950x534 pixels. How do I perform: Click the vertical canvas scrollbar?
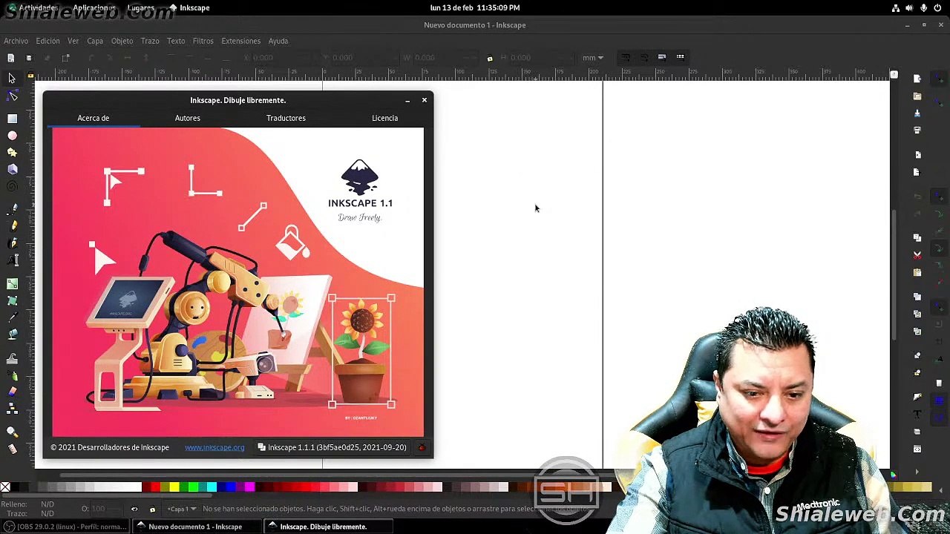[x=894, y=274]
